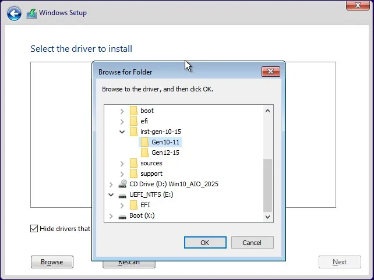The image size is (374, 280).
Task: Click the Boot (X:) drive icon
Action: pos(122,215)
